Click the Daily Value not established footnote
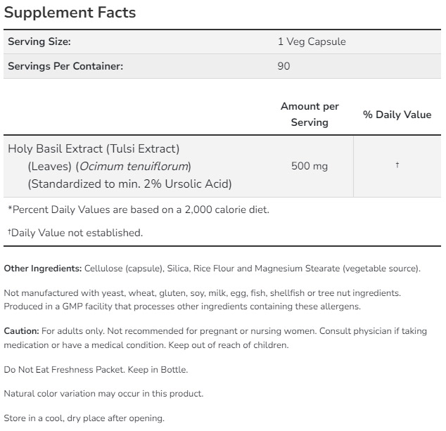Screen dimensions: 446x431 coord(75,233)
